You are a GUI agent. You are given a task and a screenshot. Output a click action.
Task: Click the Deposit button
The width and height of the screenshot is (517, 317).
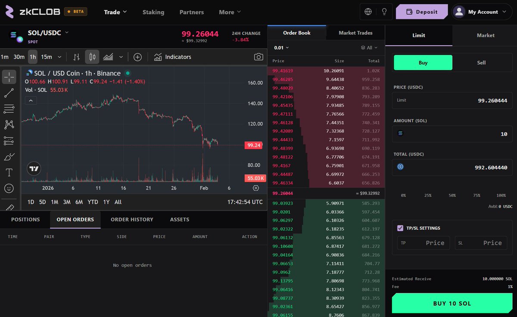422,12
